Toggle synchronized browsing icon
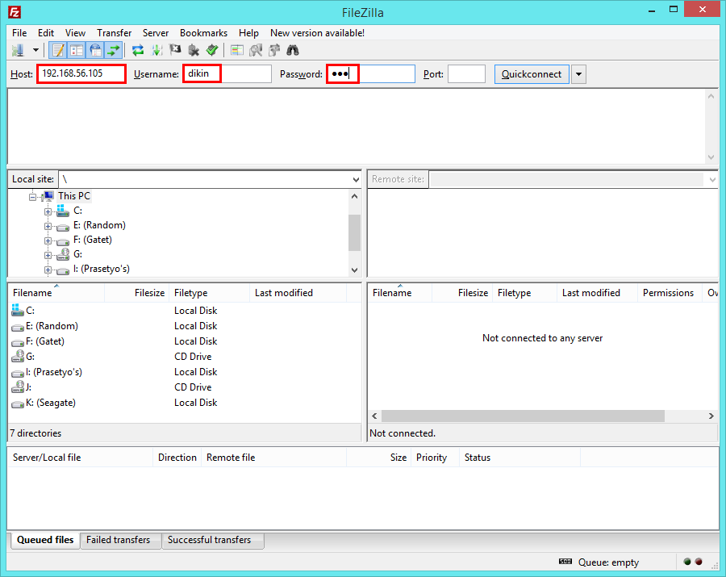 click(274, 50)
